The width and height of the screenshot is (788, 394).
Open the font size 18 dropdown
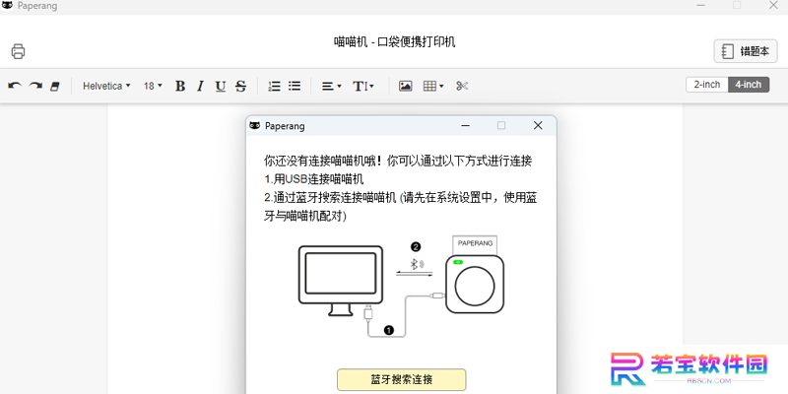(153, 86)
